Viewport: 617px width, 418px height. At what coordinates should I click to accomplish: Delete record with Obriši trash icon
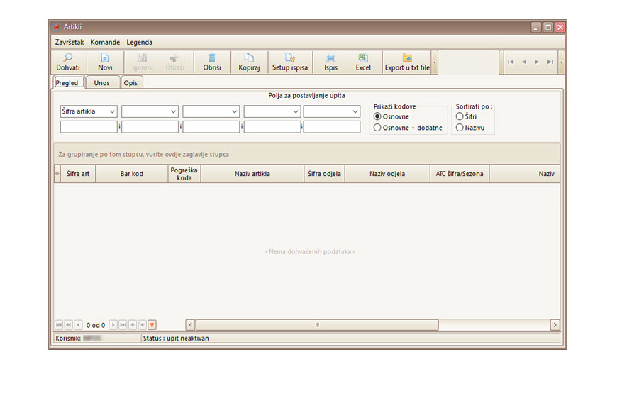(x=212, y=62)
